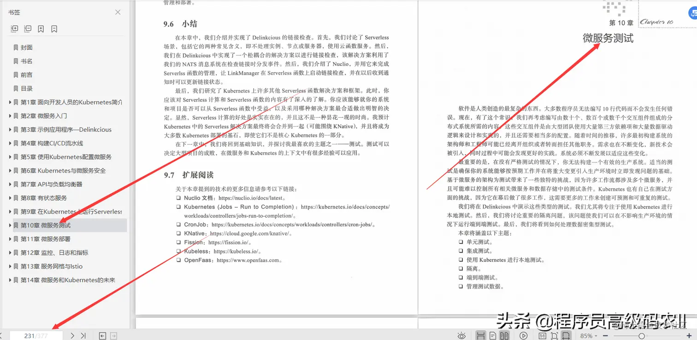Click the collapse-all-bookmarks icon

click(28, 29)
